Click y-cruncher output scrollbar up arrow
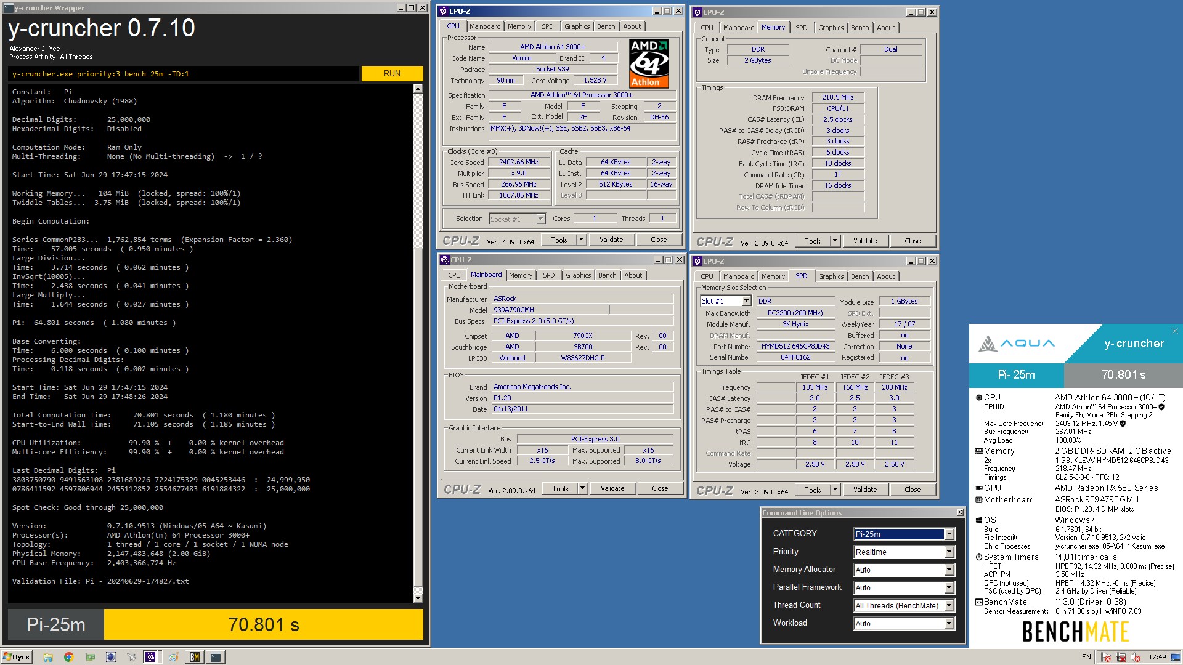 pos(418,89)
